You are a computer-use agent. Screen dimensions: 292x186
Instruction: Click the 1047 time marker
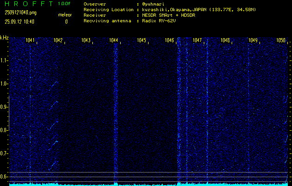pos(197,40)
